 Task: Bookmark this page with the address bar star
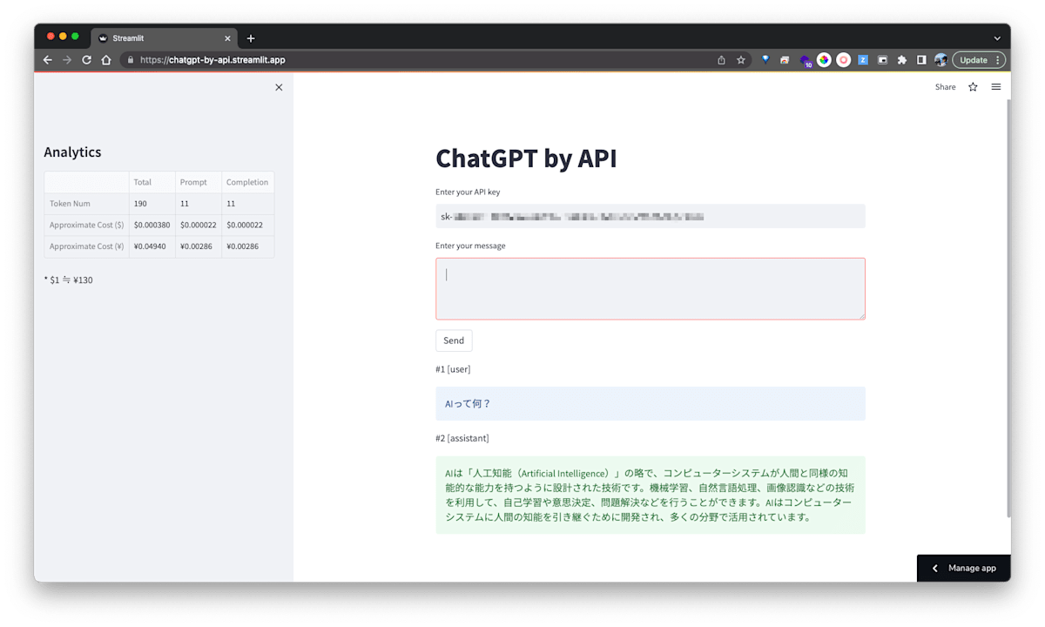[x=741, y=60]
